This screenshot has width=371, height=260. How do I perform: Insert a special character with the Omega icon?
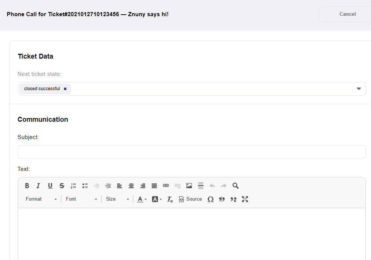coord(211,199)
